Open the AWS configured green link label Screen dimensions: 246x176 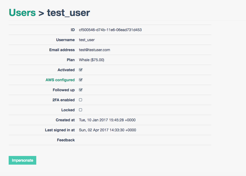pyautogui.click(x=60, y=80)
